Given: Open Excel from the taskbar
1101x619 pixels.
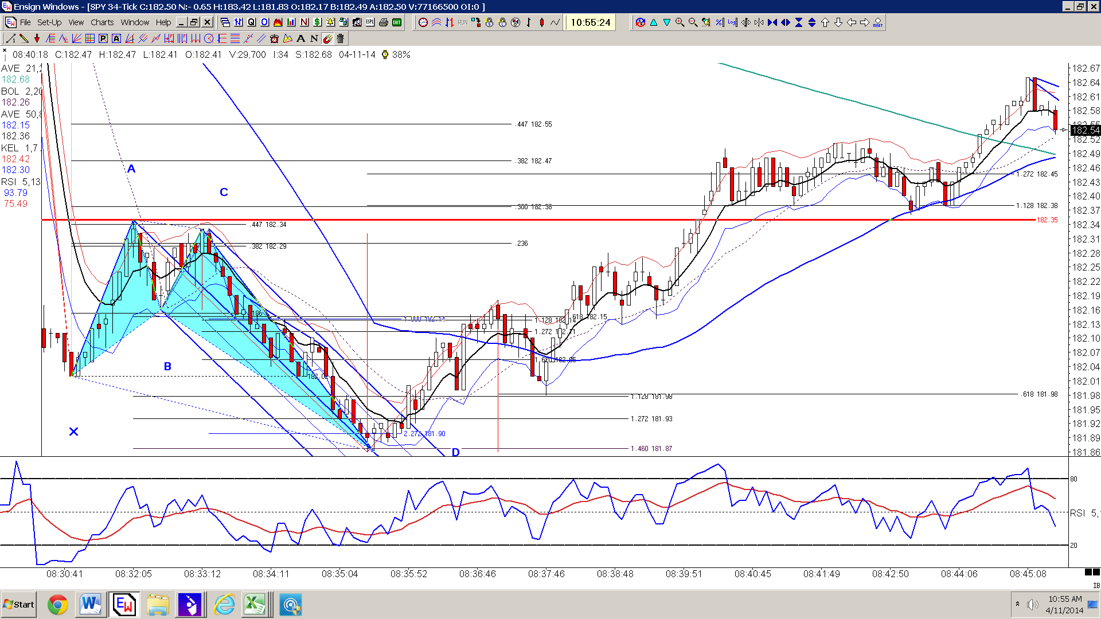Looking at the screenshot, I should click(255, 605).
